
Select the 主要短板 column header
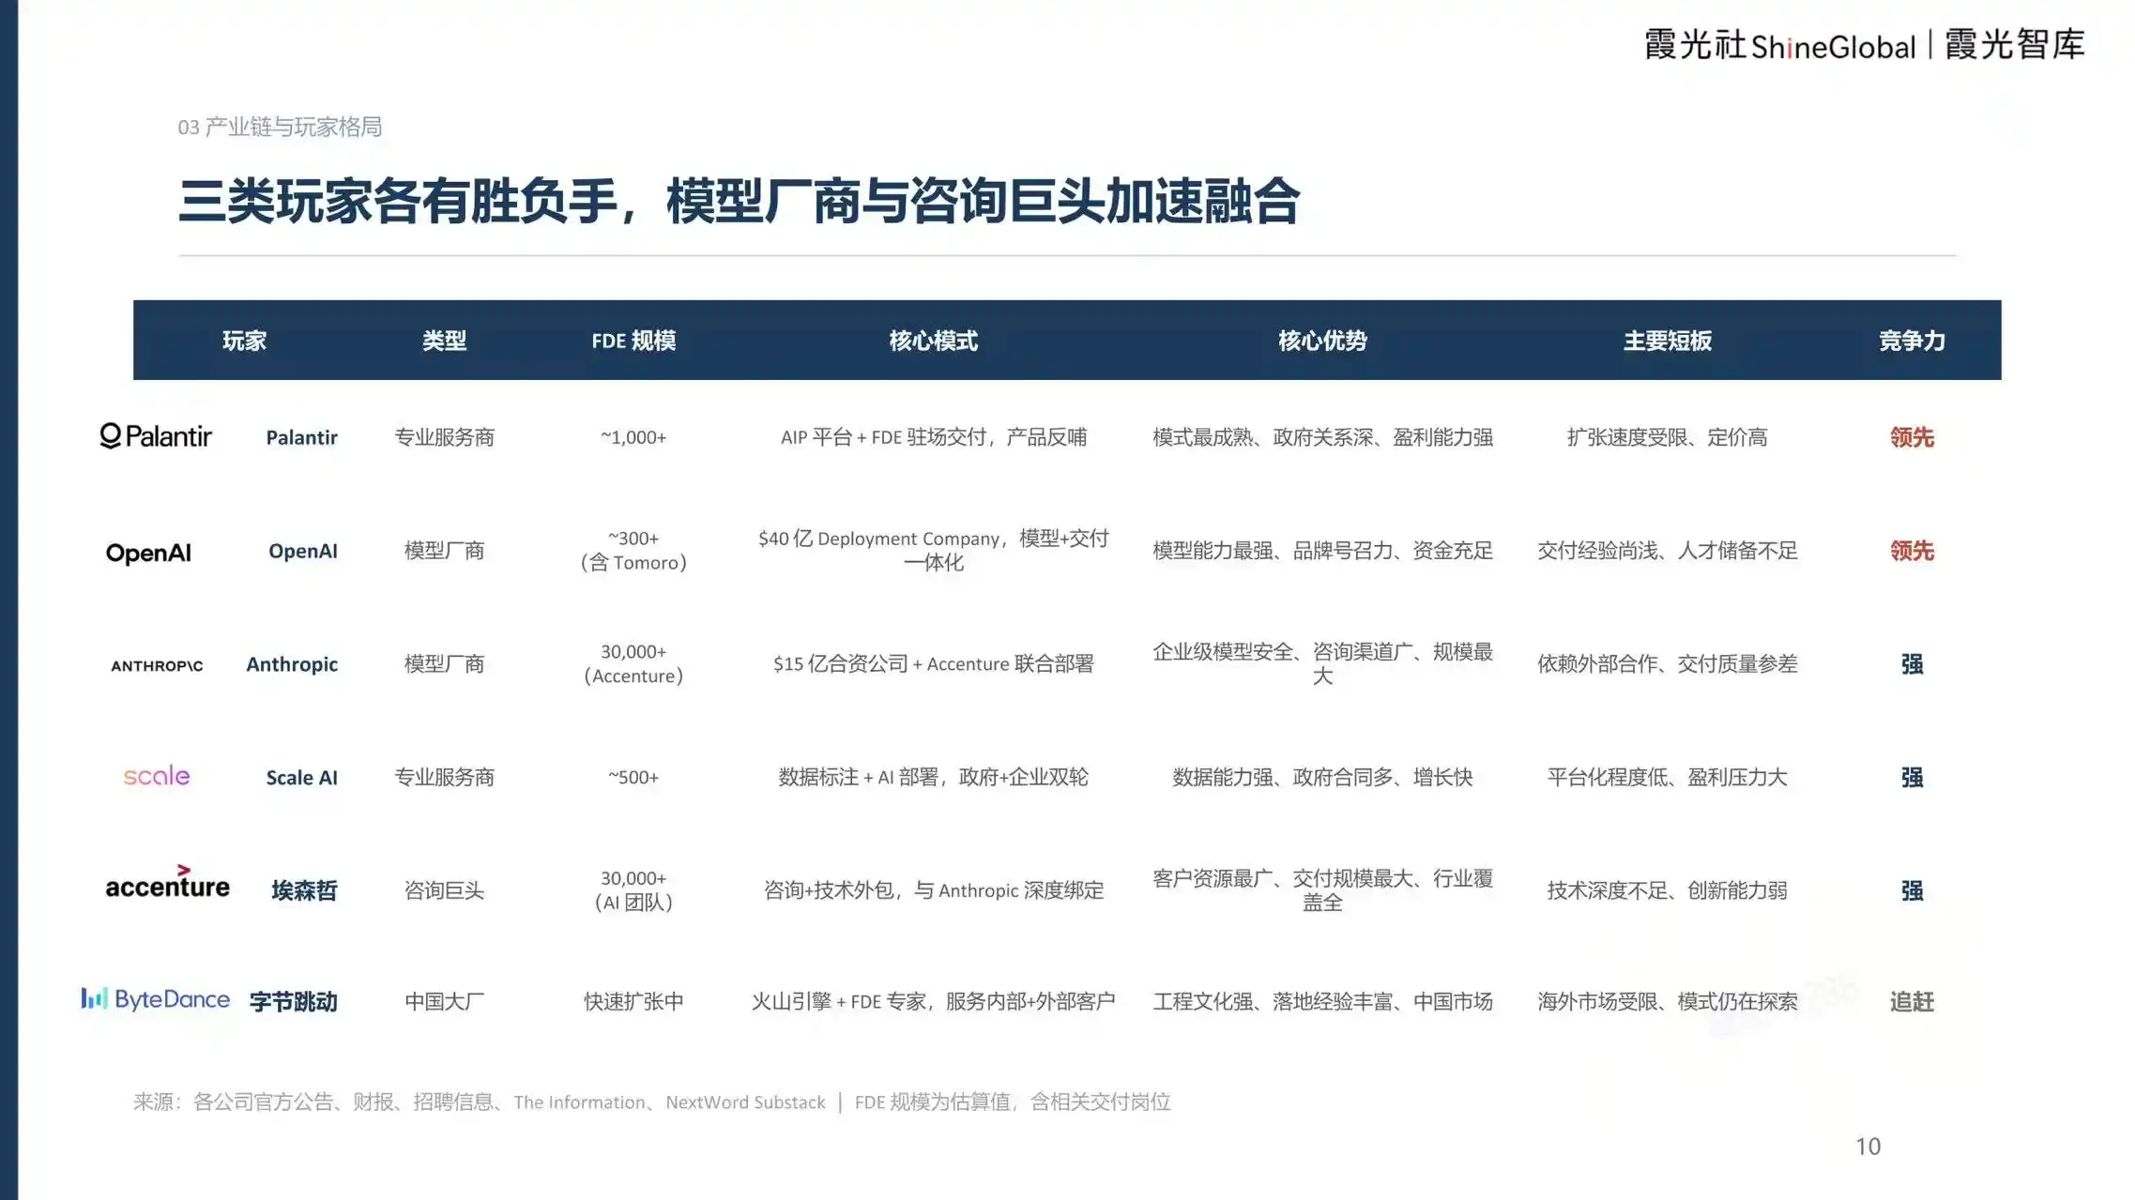pyautogui.click(x=1668, y=341)
